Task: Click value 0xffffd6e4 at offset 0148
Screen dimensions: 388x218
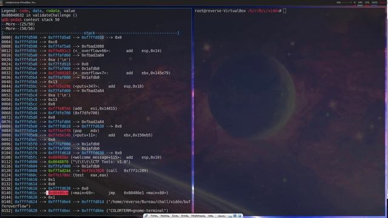Action: (59, 202)
